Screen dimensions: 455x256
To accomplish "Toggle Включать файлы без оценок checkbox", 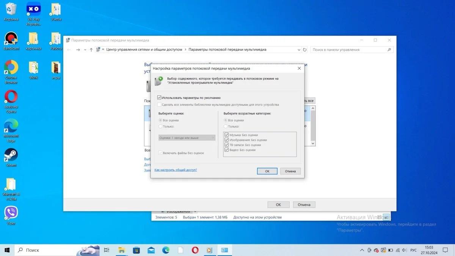I will [x=160, y=153].
